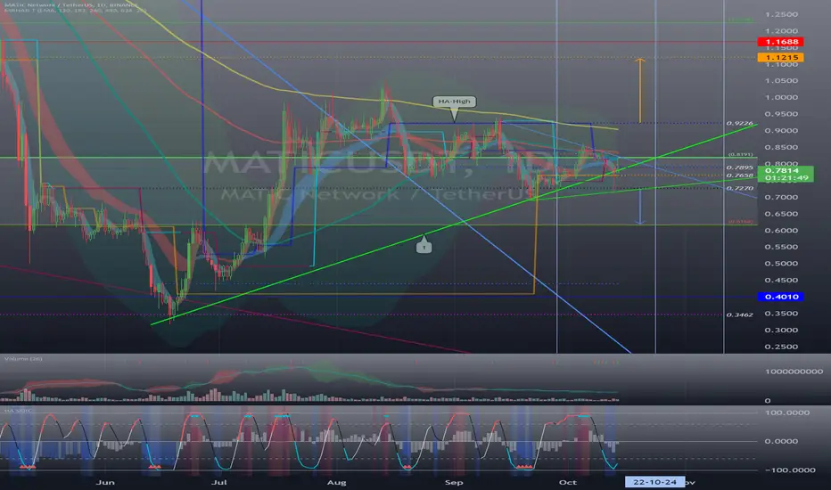Click the 1.2000 price axis tick
This screenshot has width=831, height=490.
[781, 30]
